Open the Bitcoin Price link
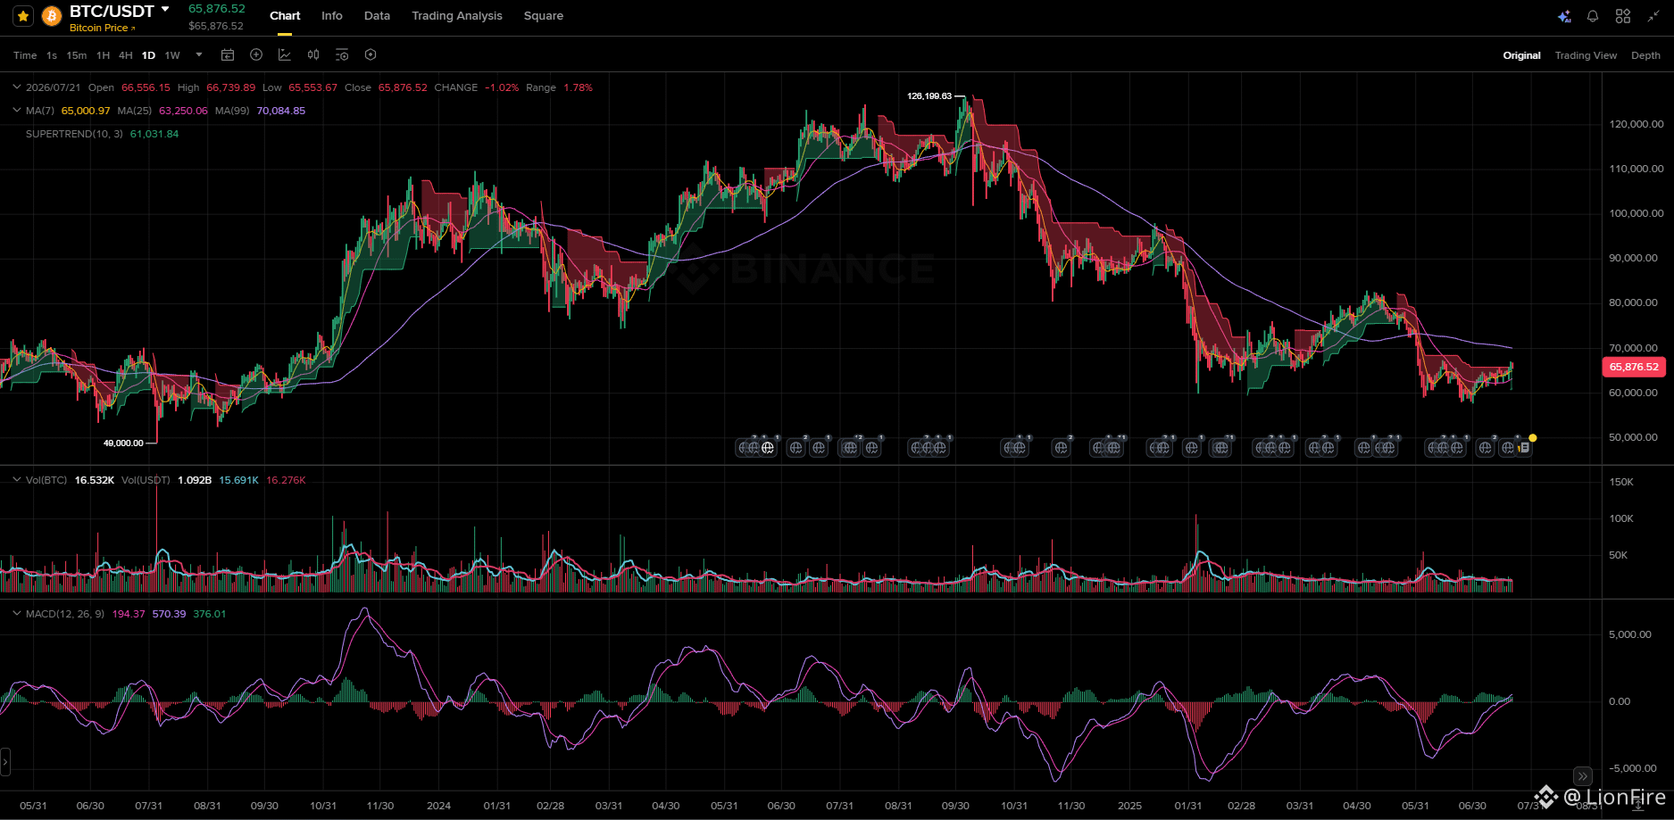 point(102,28)
